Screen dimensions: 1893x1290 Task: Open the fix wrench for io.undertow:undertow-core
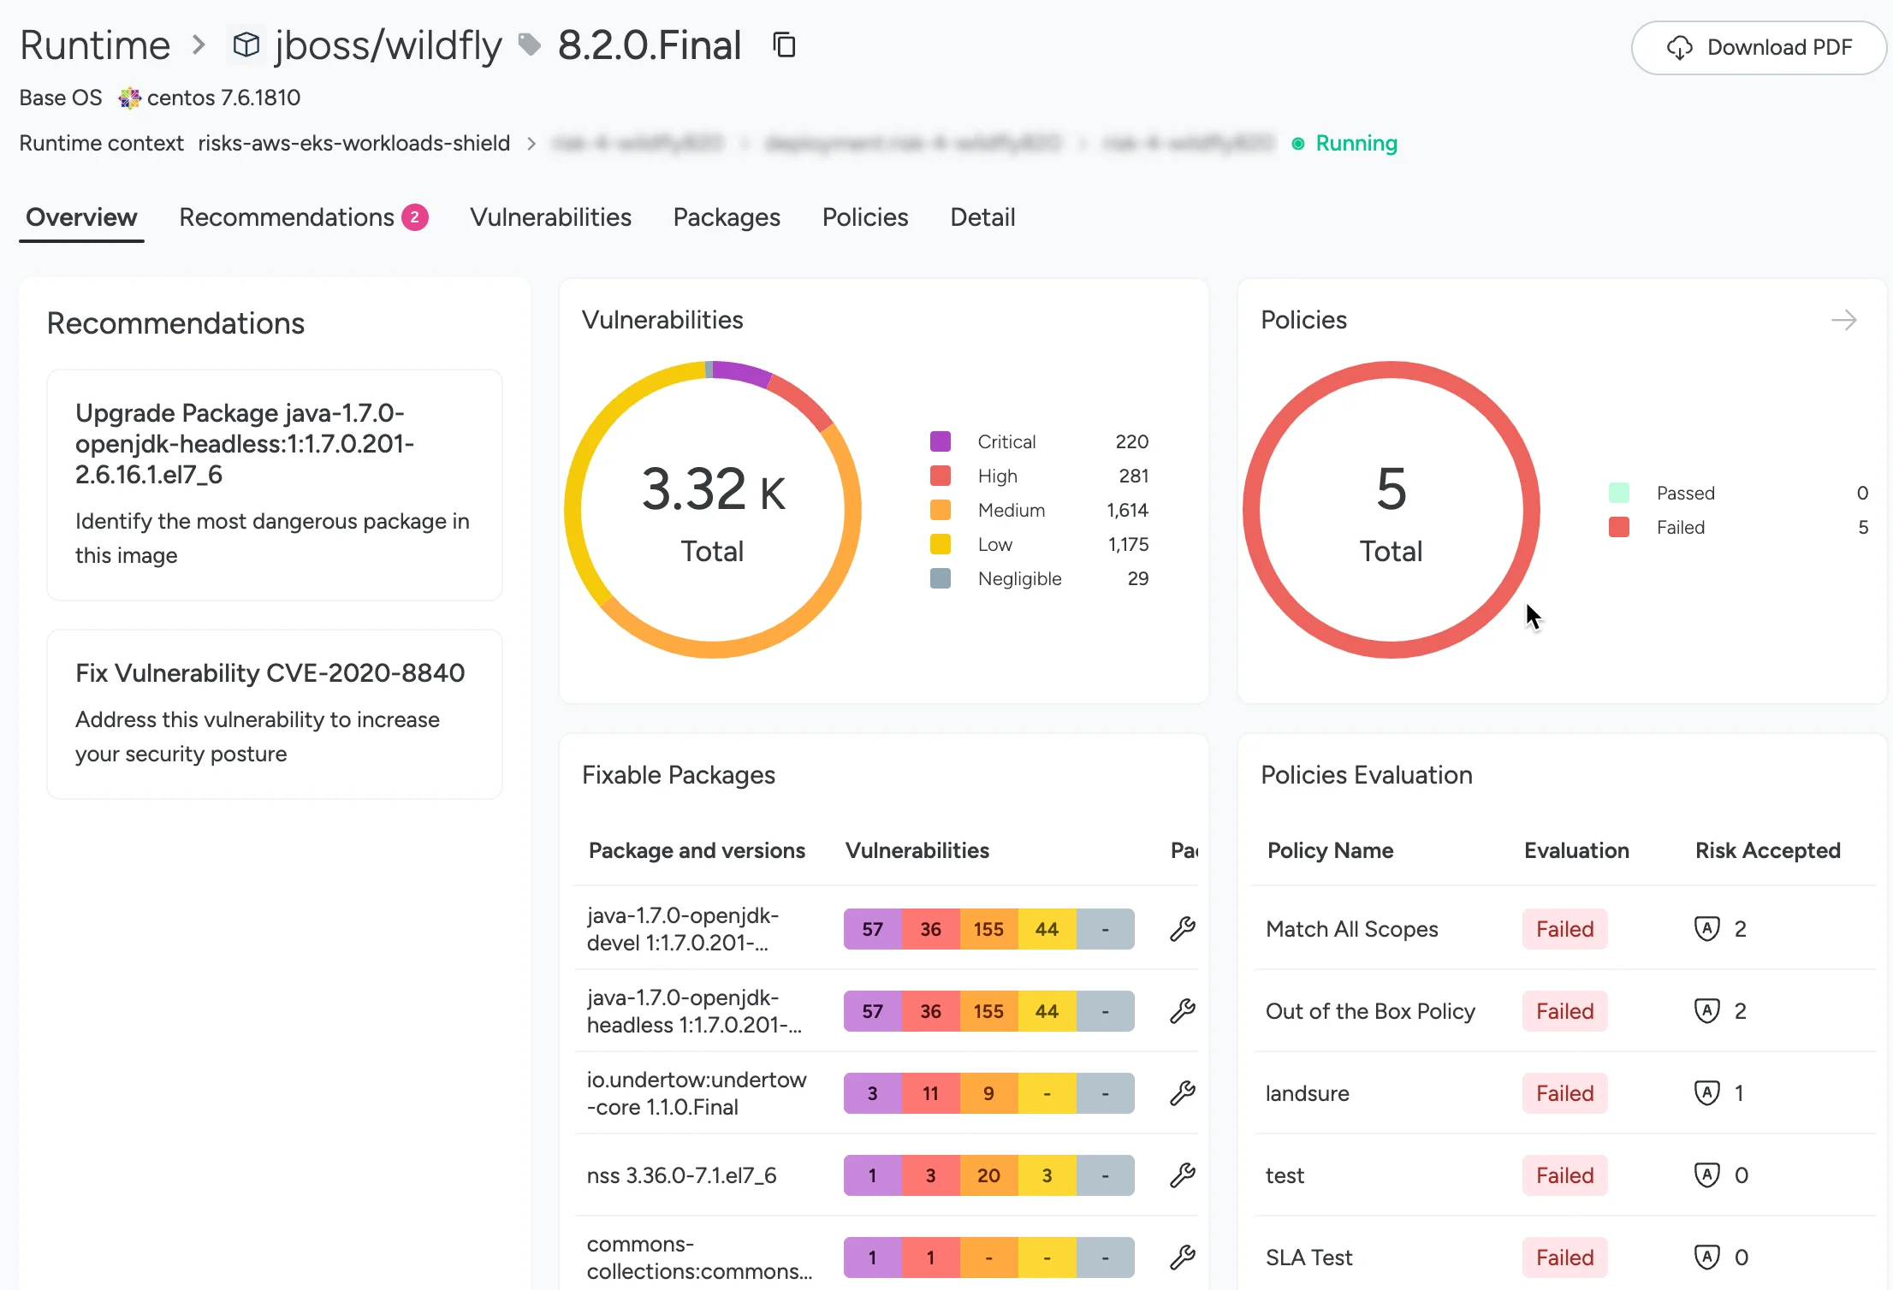1184,1092
